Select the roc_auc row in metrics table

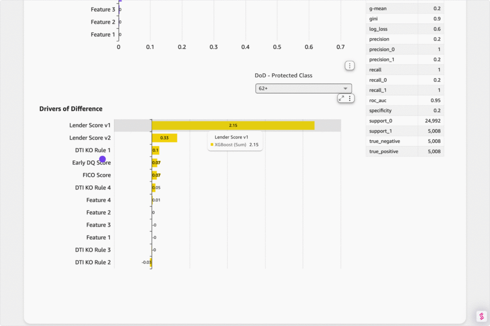[x=404, y=101]
